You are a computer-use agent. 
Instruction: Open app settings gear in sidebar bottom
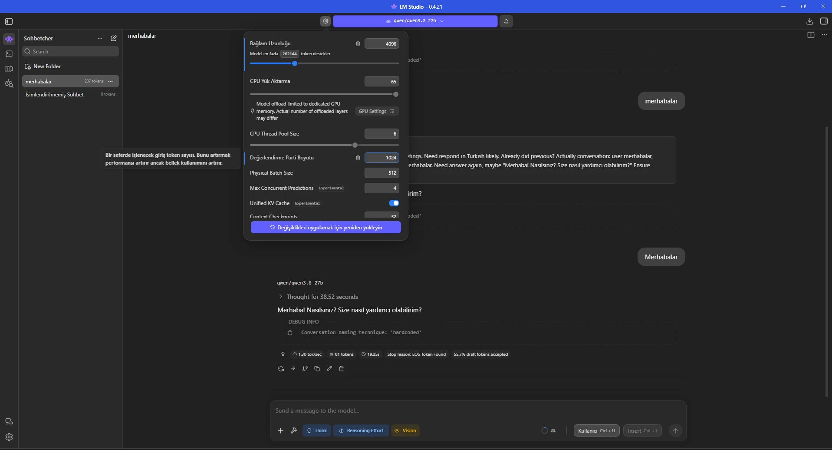pyautogui.click(x=9, y=437)
